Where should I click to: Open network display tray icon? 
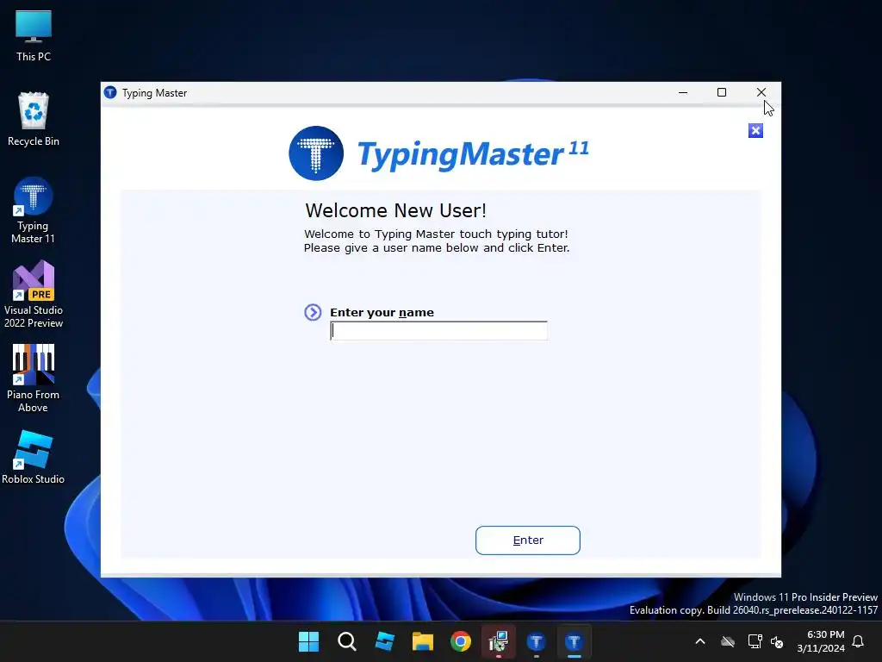tap(755, 641)
